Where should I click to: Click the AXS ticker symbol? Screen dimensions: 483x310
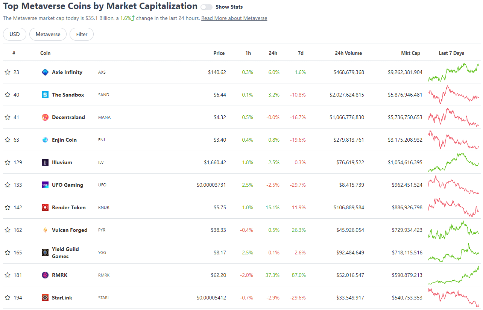(102, 72)
